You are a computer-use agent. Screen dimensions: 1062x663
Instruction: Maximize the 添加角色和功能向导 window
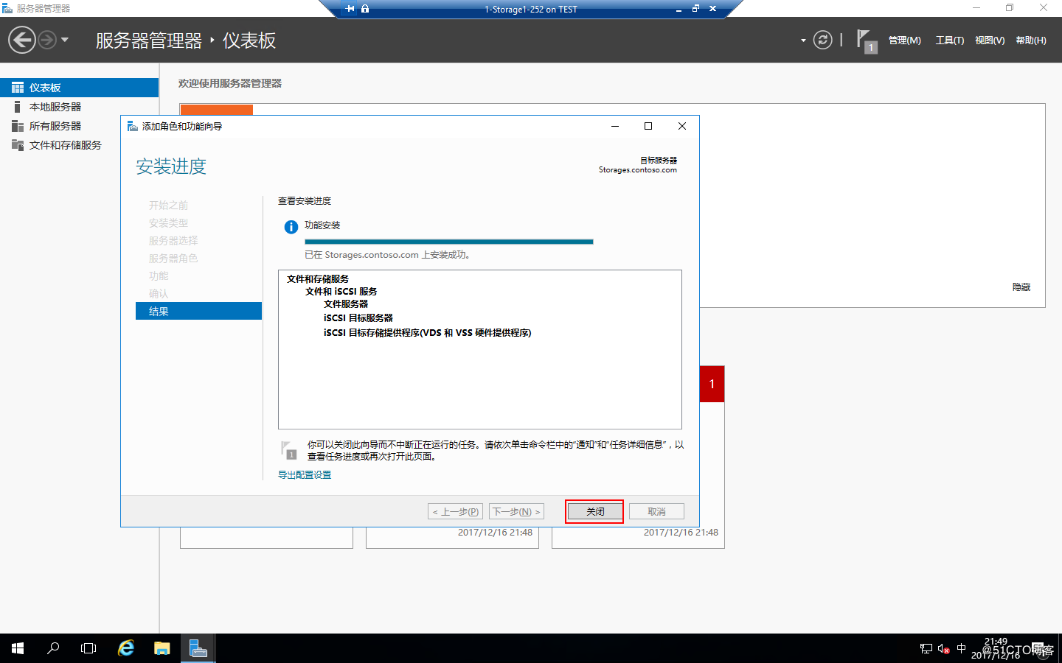(648, 126)
